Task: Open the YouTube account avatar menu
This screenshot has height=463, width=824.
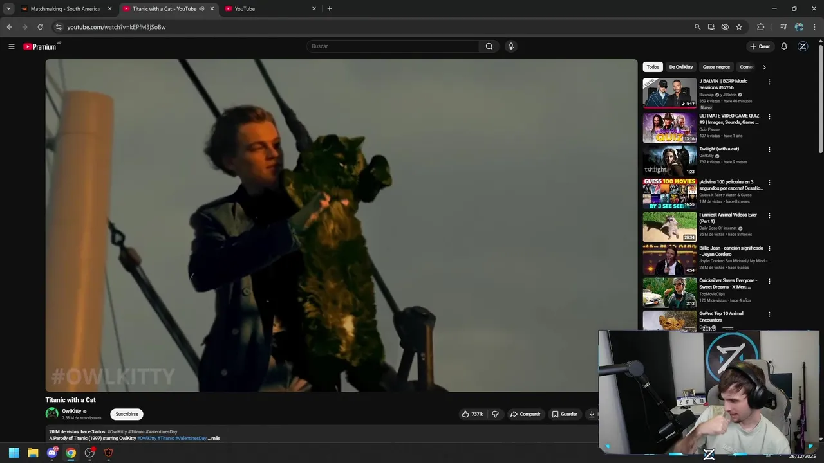Action: [x=803, y=46]
